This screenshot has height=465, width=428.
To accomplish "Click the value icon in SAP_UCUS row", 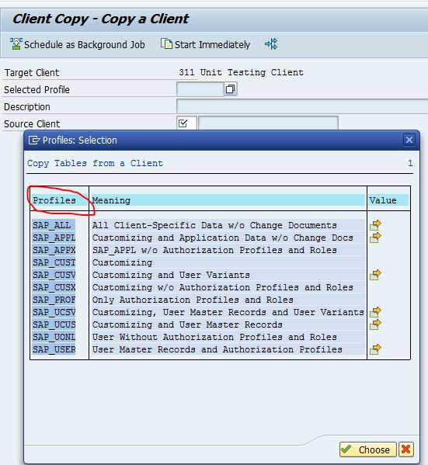I will 375,324.
